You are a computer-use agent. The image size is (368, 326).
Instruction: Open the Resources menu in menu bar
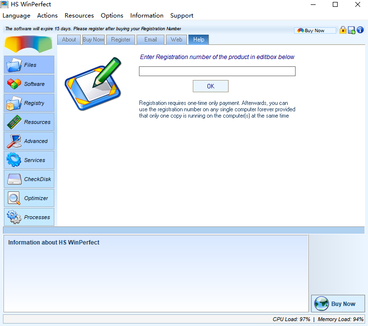[x=79, y=16]
